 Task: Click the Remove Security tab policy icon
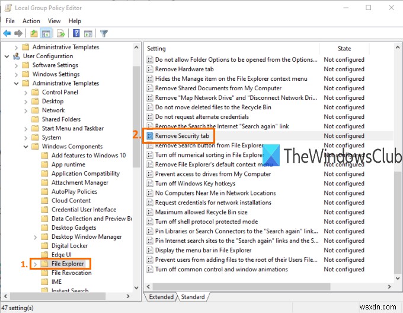[x=150, y=136]
